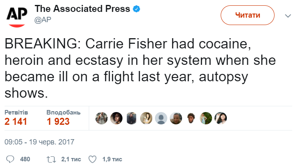The height and width of the screenshot is (165, 300).
Task: Open the default gray silhouette avatar
Action: (162, 118)
